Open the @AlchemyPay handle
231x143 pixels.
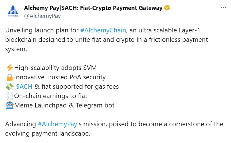tap(42, 16)
